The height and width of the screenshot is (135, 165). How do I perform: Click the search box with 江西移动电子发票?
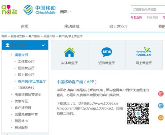(x=148, y=10)
